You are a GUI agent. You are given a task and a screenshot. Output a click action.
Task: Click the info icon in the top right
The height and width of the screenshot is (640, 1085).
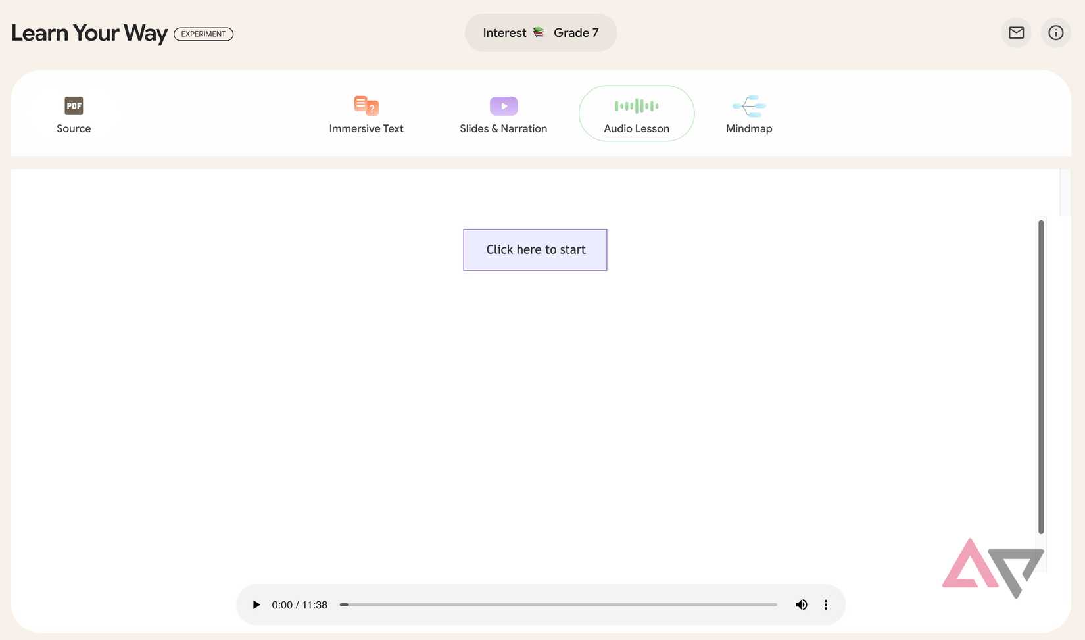[1055, 32]
